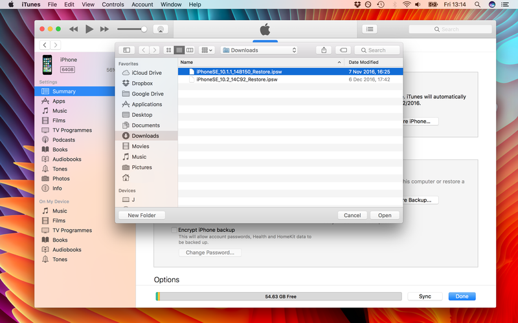
Task: Open the View menu
Action: click(x=88, y=5)
